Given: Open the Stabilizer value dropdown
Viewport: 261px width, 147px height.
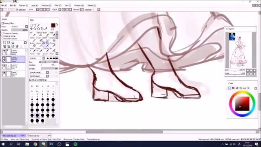Looking at the screenshot, I should pos(99,10).
